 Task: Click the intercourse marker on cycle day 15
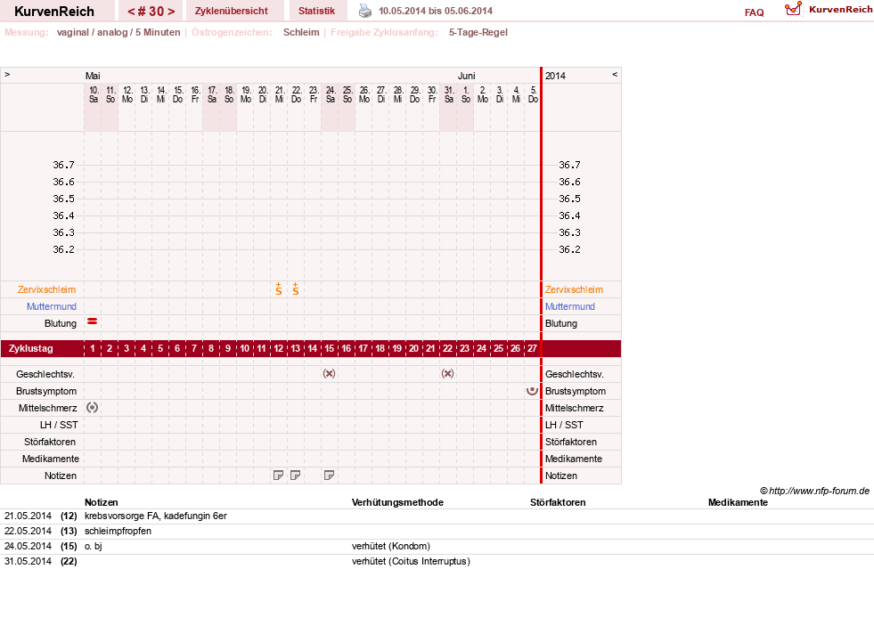(330, 374)
